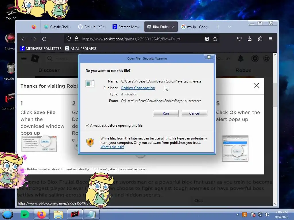Click the orange tray icon
Viewport: 294px width, 220px height.
[245, 215]
